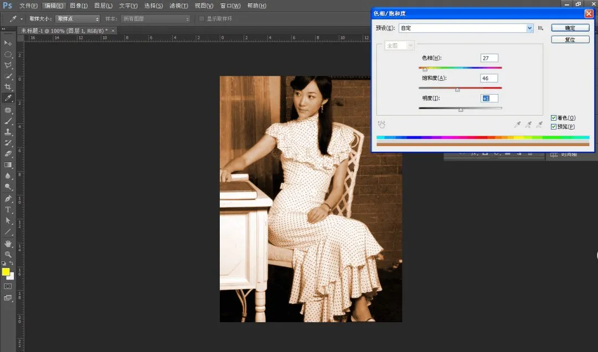Select the Eraser tool
This screenshot has height=352, width=598.
(x=8, y=154)
